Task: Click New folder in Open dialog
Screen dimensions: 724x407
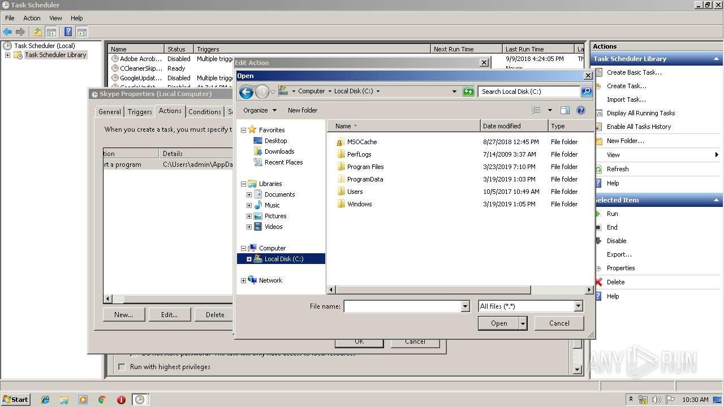Action: click(303, 110)
